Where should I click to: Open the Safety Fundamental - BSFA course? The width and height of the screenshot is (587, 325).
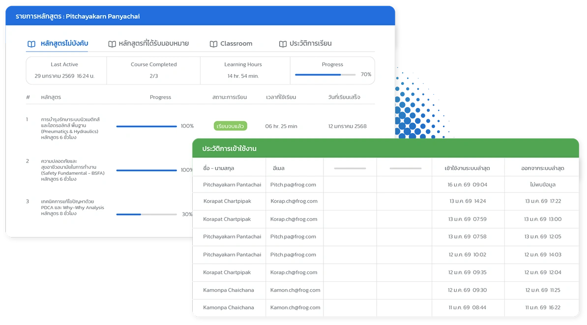pyautogui.click(x=73, y=170)
